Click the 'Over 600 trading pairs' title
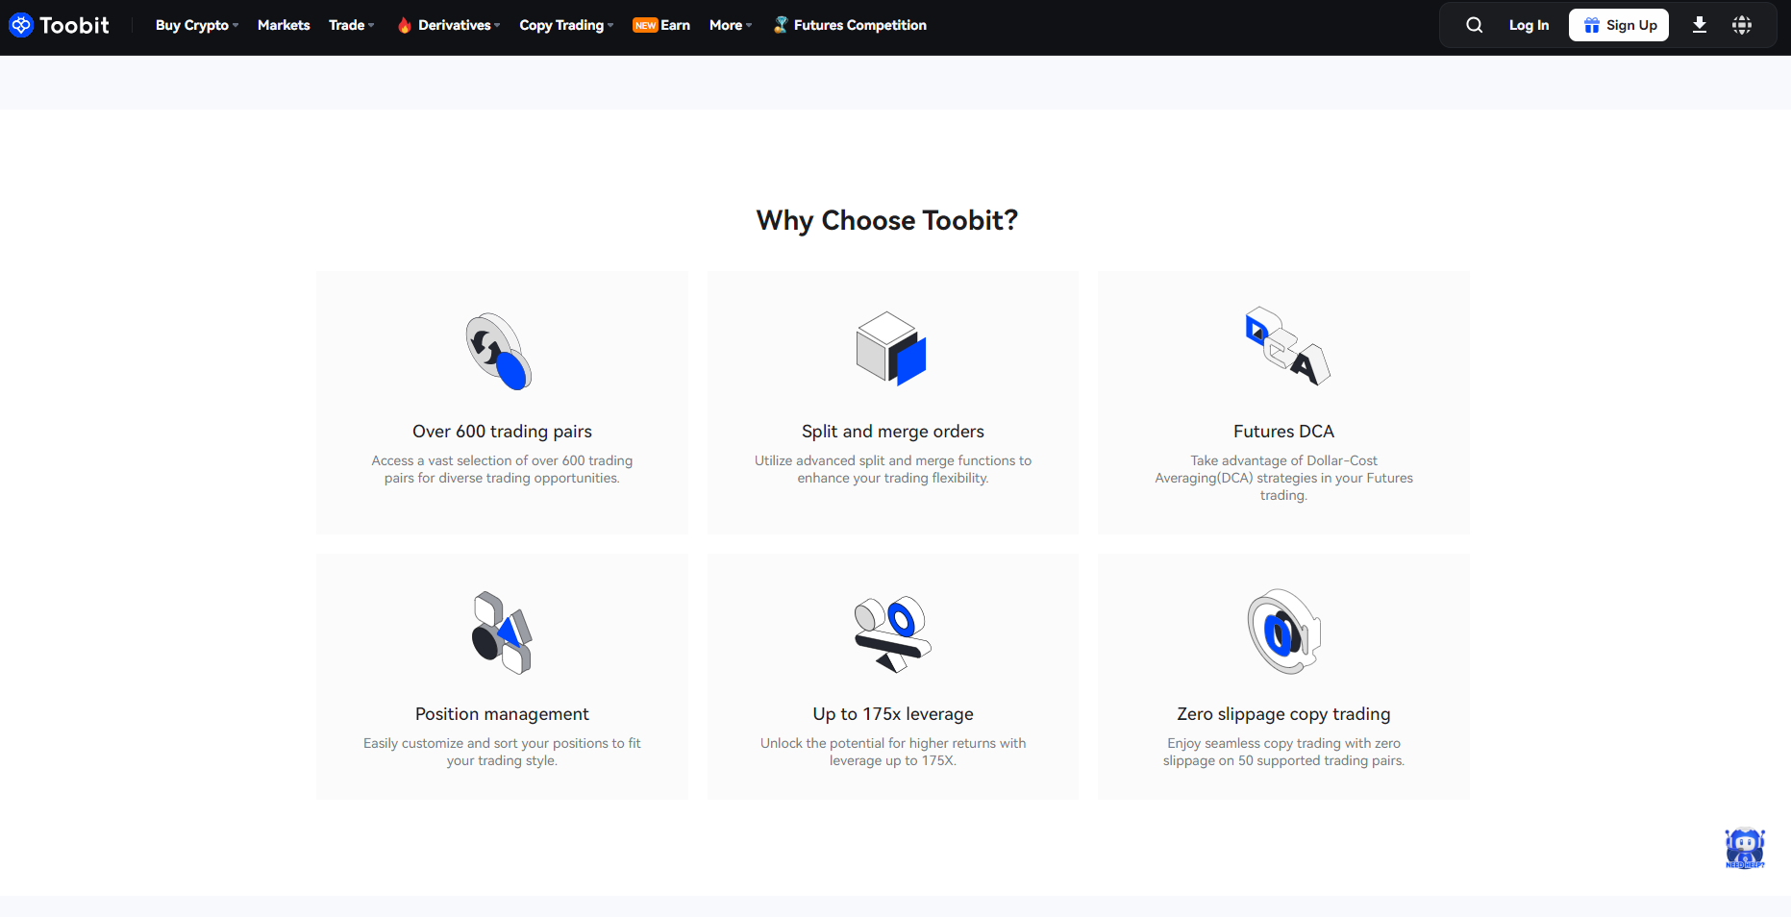 pos(502,432)
